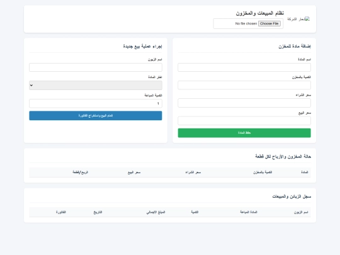Focus the الكمية المباعة field showing 1
The image size is (340, 255).
(96, 103)
